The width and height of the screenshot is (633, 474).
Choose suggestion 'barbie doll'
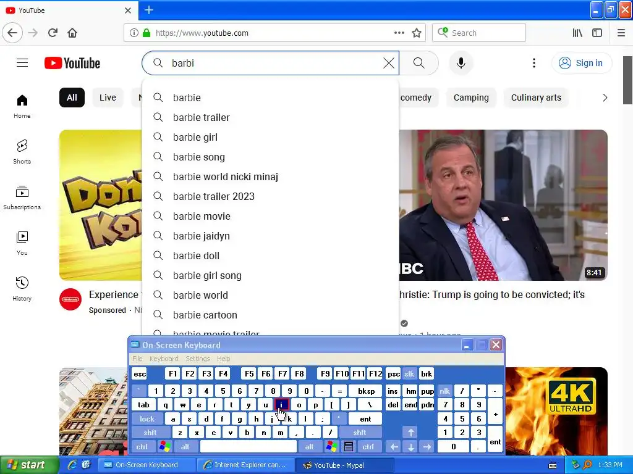point(271,256)
